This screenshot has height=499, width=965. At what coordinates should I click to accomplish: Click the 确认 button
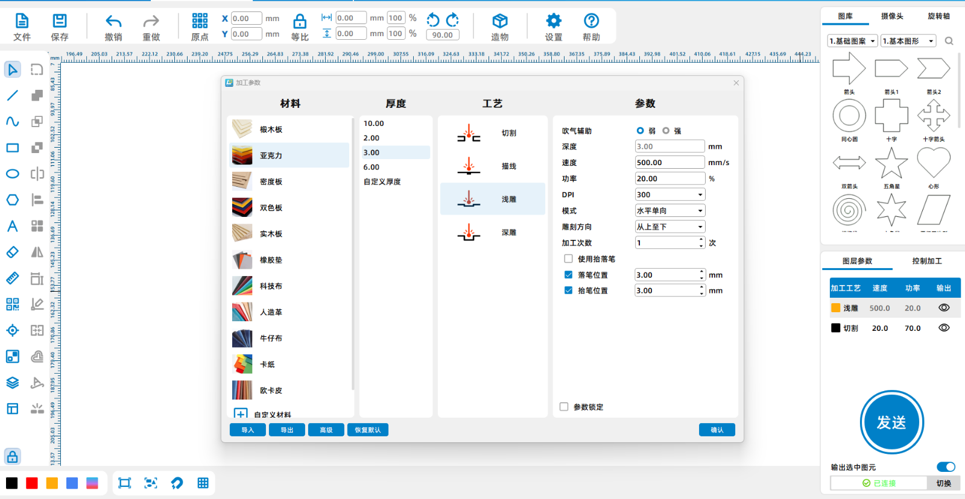pos(717,430)
